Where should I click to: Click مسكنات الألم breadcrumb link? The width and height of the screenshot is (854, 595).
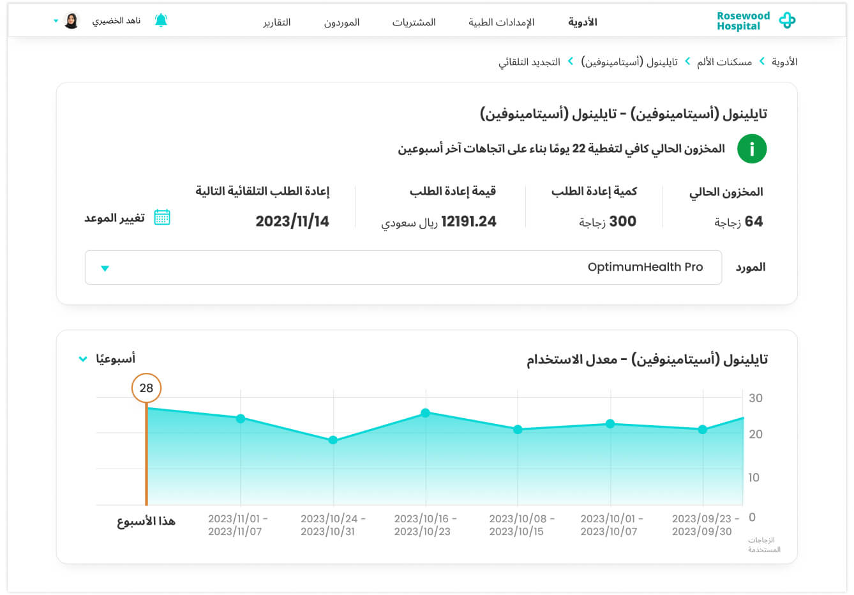pyautogui.click(x=724, y=62)
